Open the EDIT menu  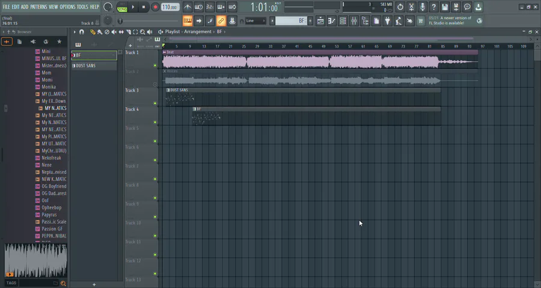coord(16,7)
